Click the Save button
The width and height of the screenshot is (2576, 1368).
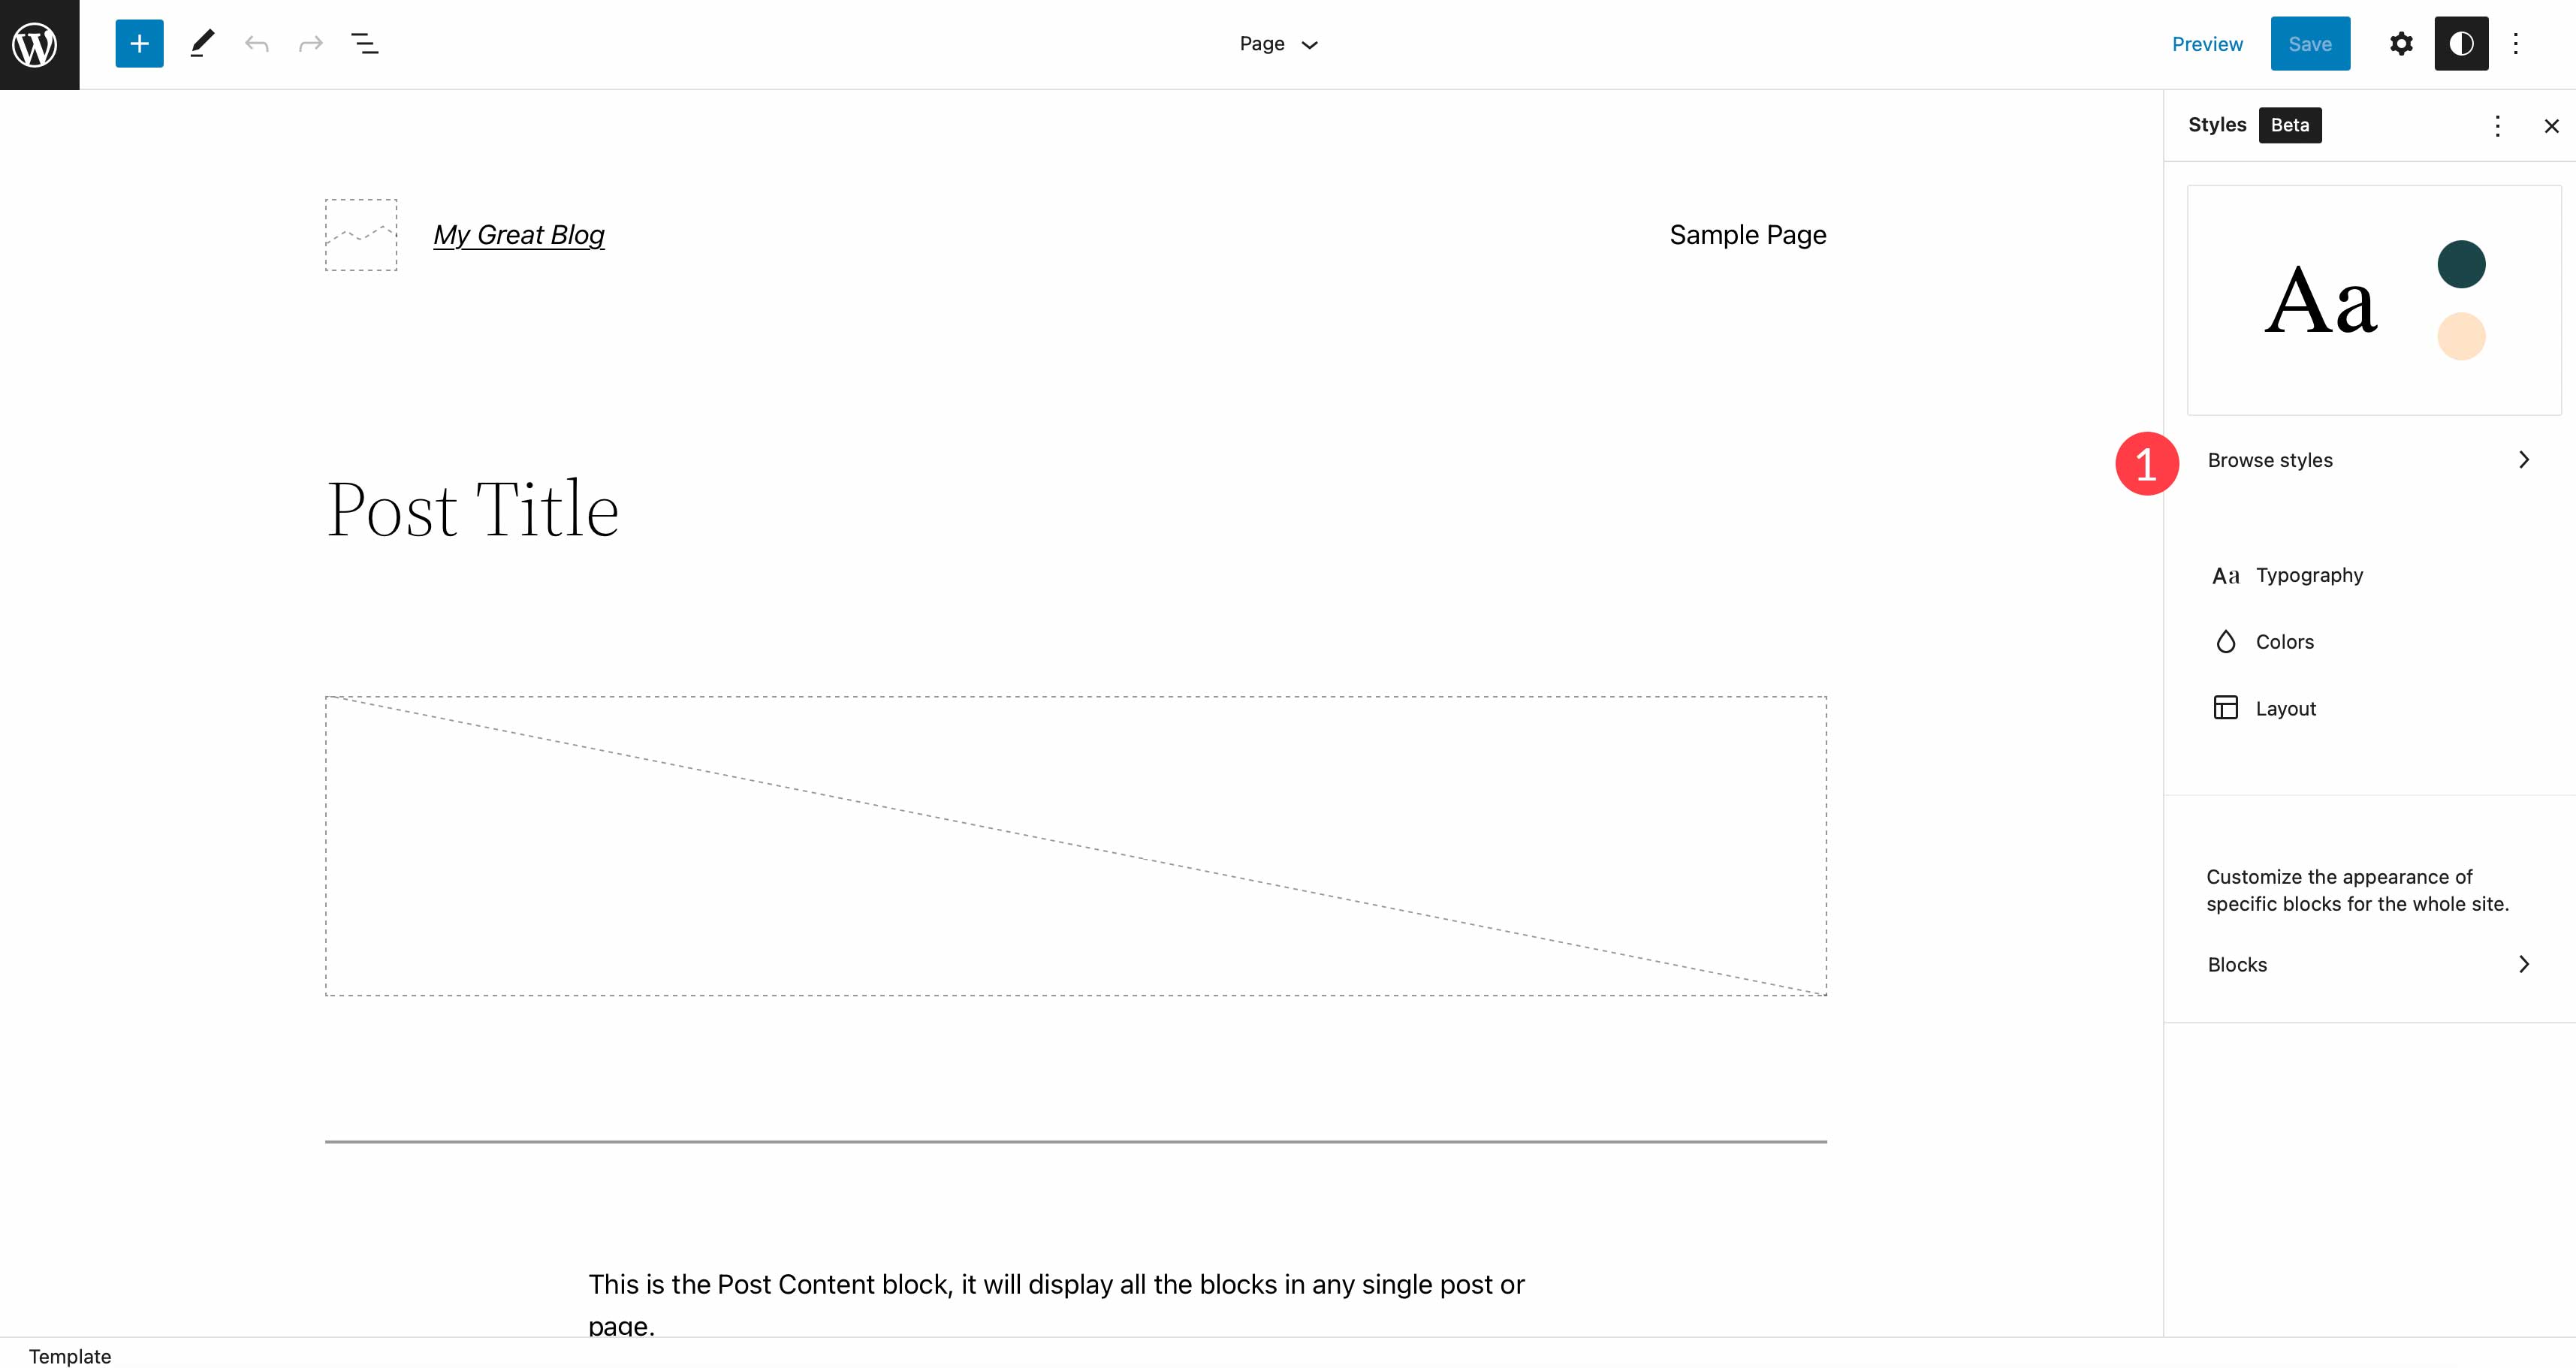(x=2309, y=43)
